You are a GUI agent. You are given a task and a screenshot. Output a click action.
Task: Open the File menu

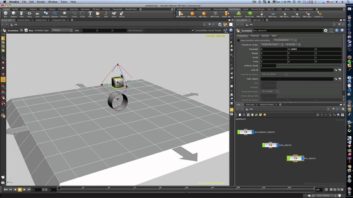24,2
